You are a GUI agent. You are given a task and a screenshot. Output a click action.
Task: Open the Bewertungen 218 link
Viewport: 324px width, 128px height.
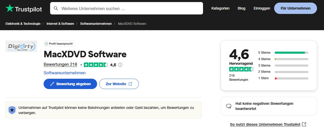click(60, 65)
